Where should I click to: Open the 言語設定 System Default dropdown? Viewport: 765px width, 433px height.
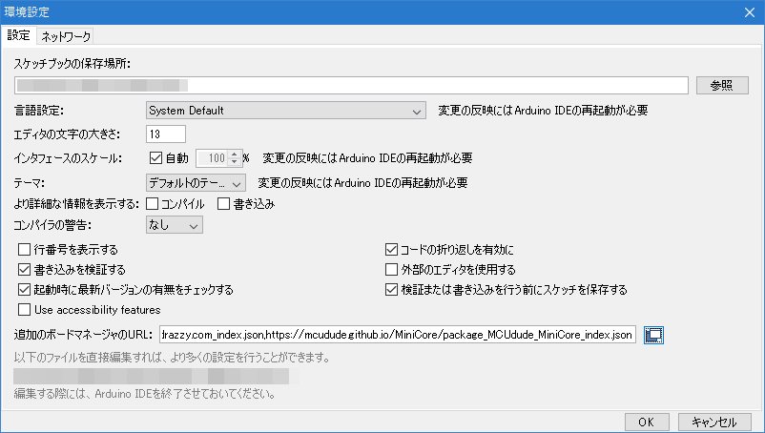pyautogui.click(x=286, y=111)
